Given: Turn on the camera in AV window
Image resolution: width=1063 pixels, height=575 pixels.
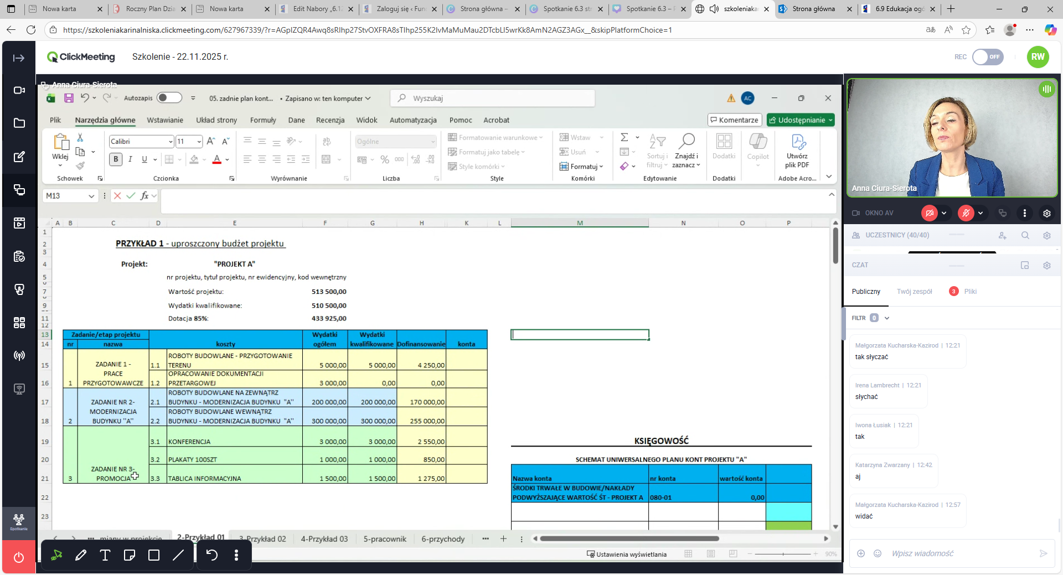Looking at the screenshot, I should point(929,213).
